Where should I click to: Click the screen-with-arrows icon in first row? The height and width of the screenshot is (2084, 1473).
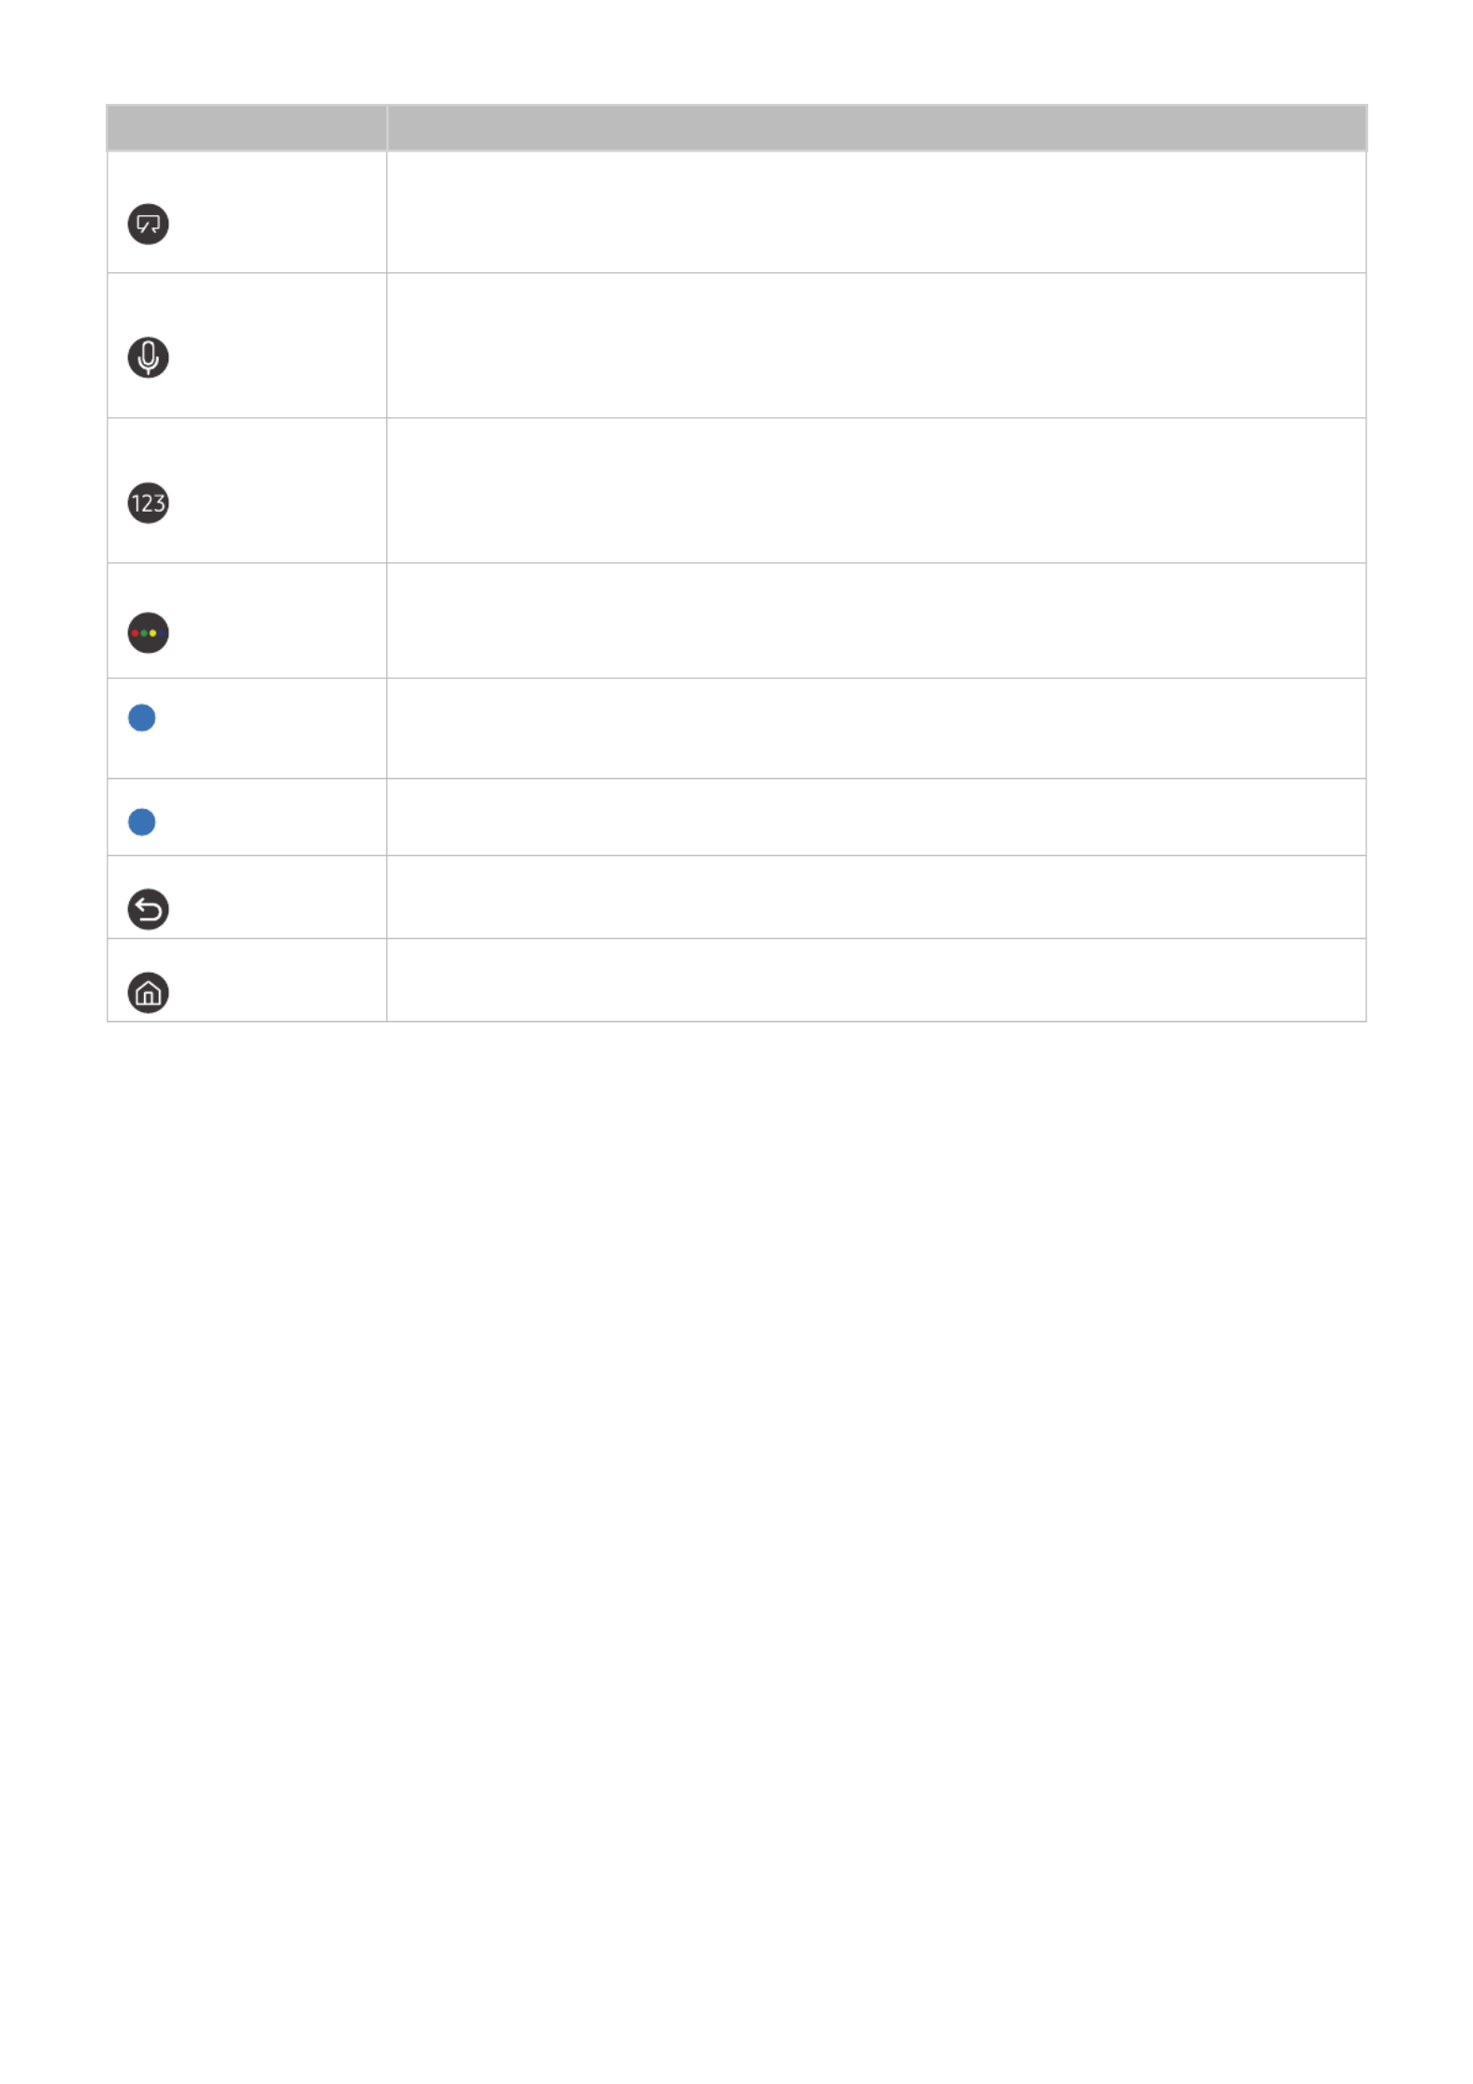coord(148,224)
